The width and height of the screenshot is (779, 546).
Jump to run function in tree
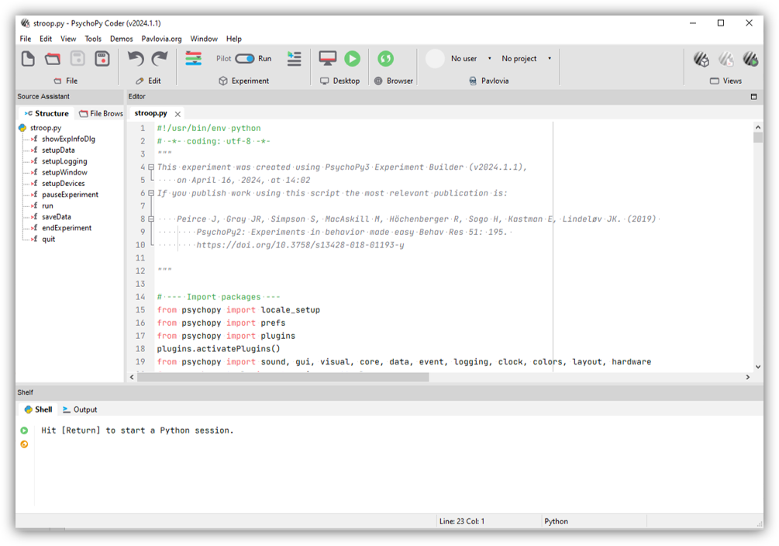(47, 206)
